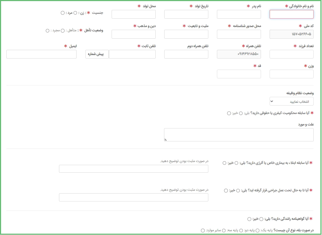322x235 pixels.
Task: Select بلی for special illness or allergy
Action: point(236,163)
